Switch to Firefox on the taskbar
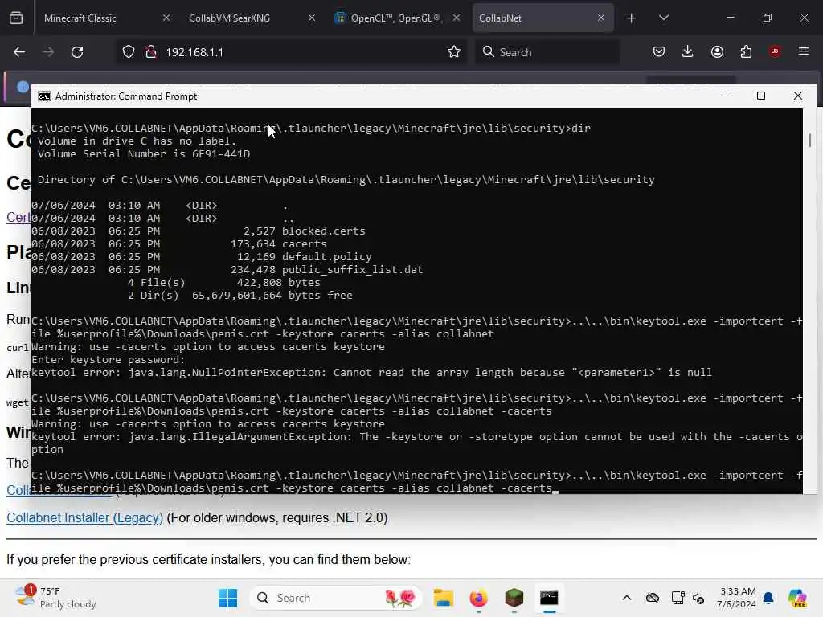Viewport: 823px width, 617px height. pyautogui.click(x=478, y=598)
